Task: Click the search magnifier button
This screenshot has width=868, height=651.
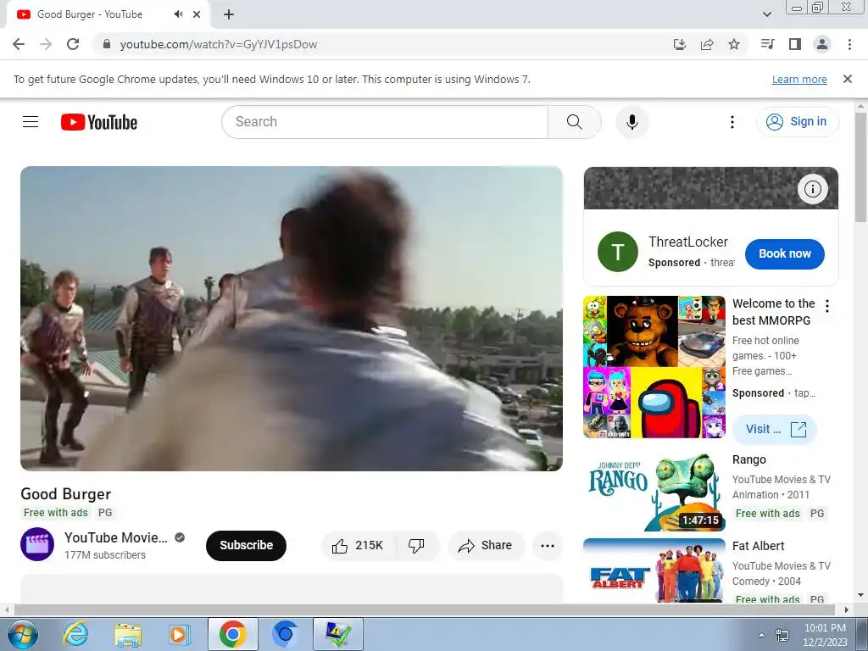Action: coord(574,122)
